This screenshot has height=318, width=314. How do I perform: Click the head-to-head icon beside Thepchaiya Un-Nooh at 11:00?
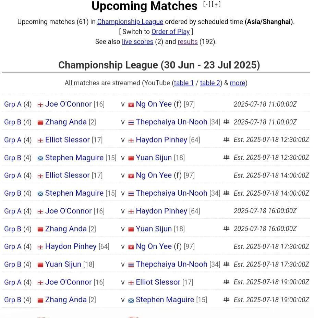point(226,122)
